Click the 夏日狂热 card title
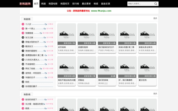Screen dimensions: 178x111 (x=143, y=80)
